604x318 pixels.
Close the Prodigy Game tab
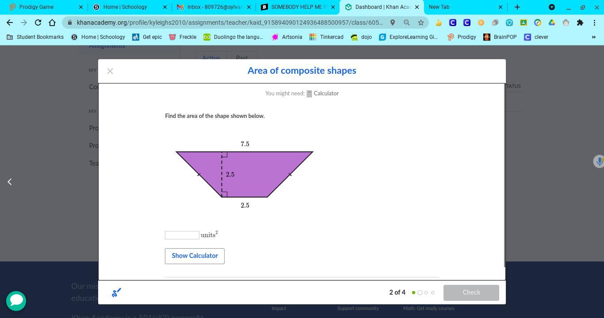point(81,7)
